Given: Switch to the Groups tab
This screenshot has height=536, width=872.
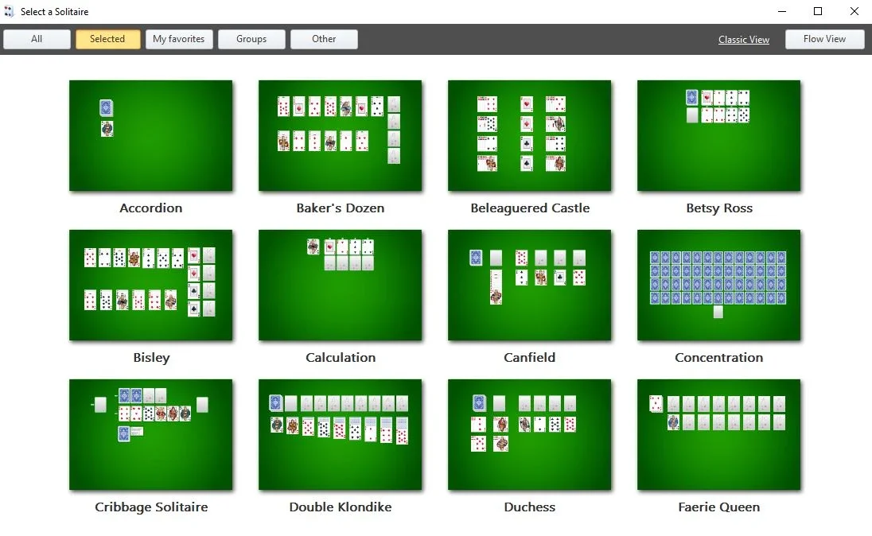Looking at the screenshot, I should click(x=251, y=39).
